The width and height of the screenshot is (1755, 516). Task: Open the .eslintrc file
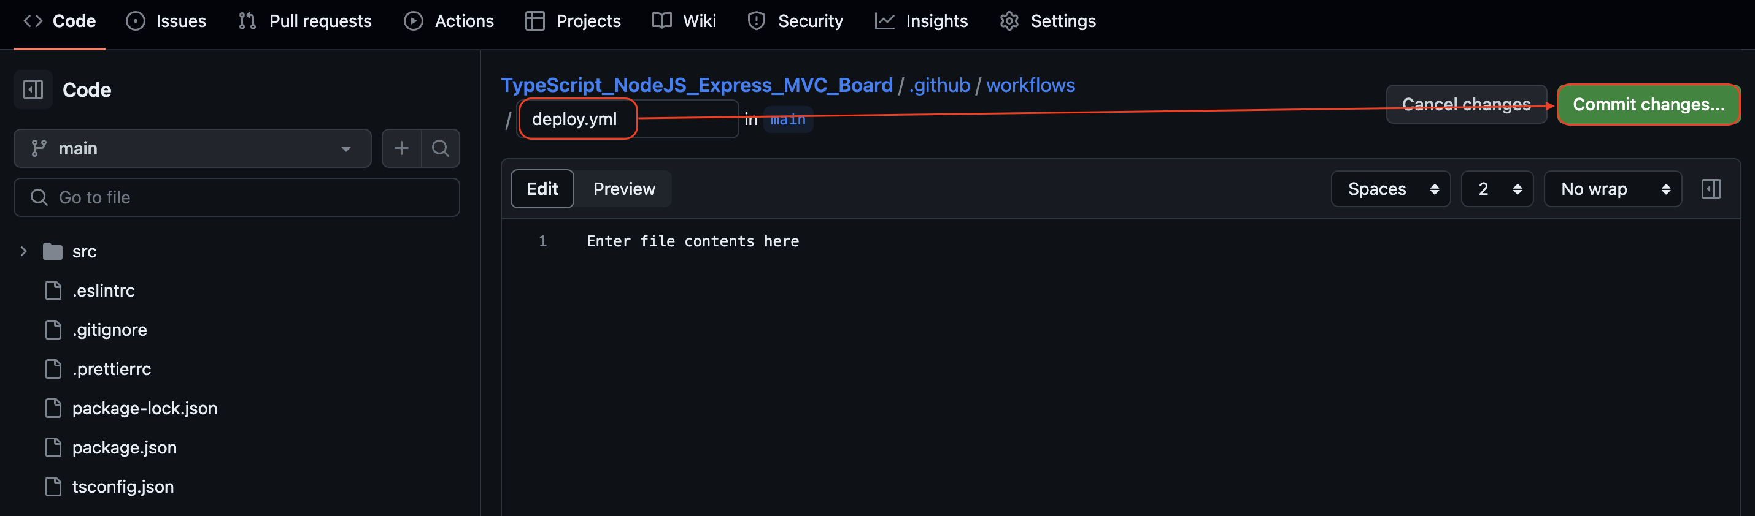(104, 290)
